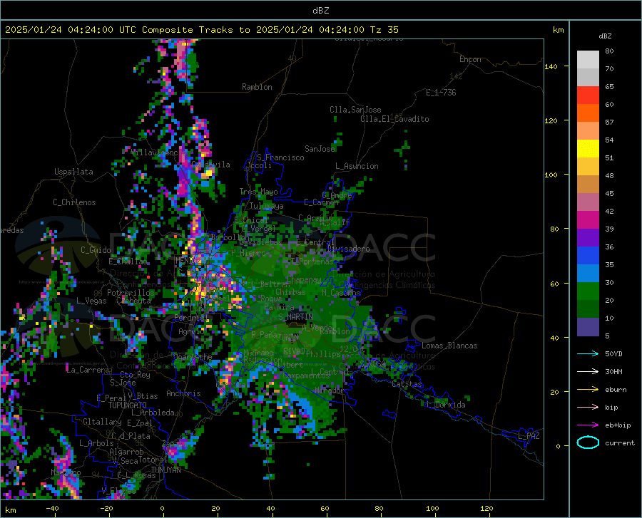Select the Anchoris map label
The image size is (642, 518).
point(183,393)
